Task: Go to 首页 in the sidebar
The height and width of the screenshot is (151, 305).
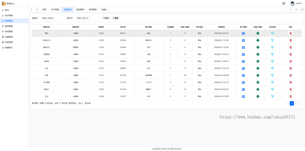Action: pyautogui.click(x=14, y=10)
